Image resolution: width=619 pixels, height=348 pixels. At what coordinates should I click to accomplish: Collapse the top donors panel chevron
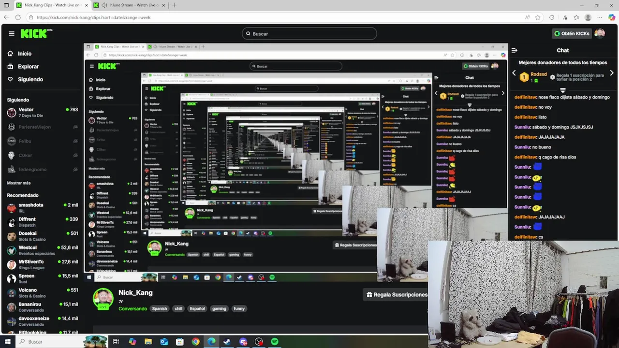pos(563,90)
